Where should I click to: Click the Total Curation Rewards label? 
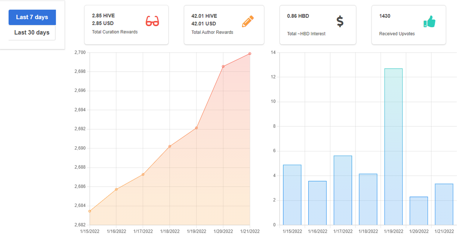point(115,32)
